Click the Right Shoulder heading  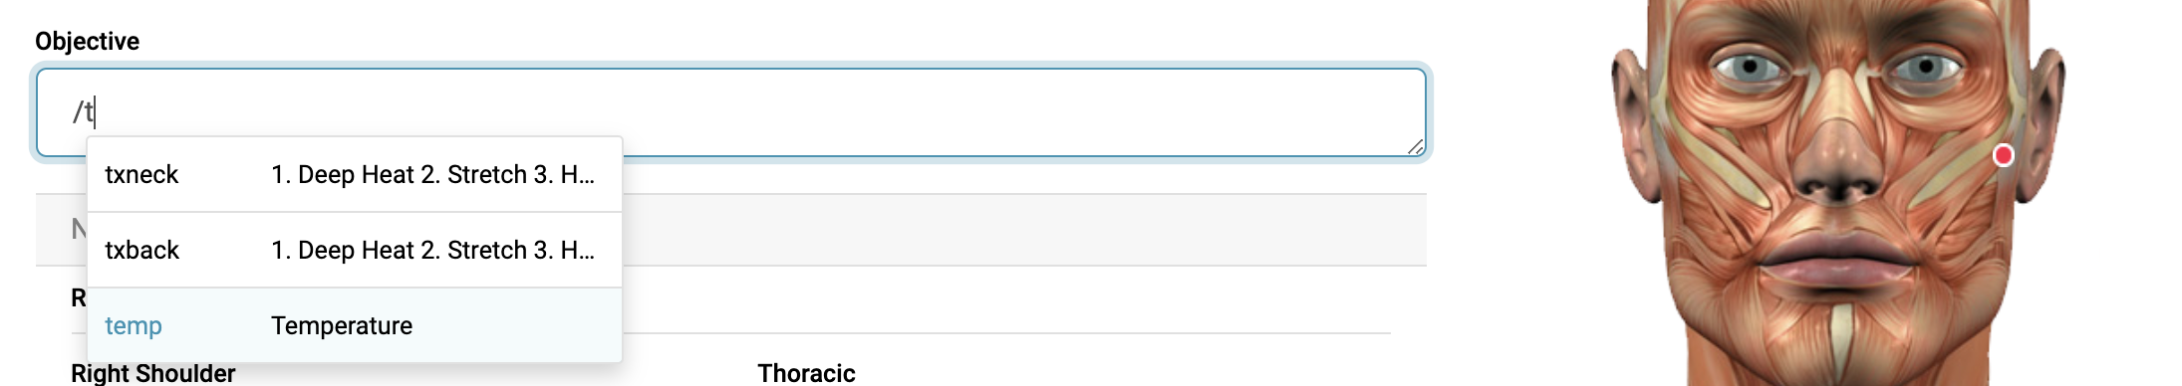click(x=152, y=373)
